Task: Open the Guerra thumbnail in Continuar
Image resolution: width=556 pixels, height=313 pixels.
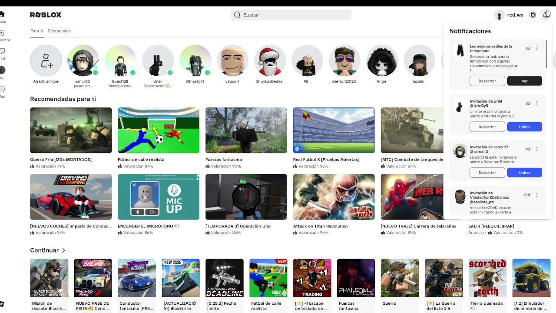Action: [x=400, y=278]
